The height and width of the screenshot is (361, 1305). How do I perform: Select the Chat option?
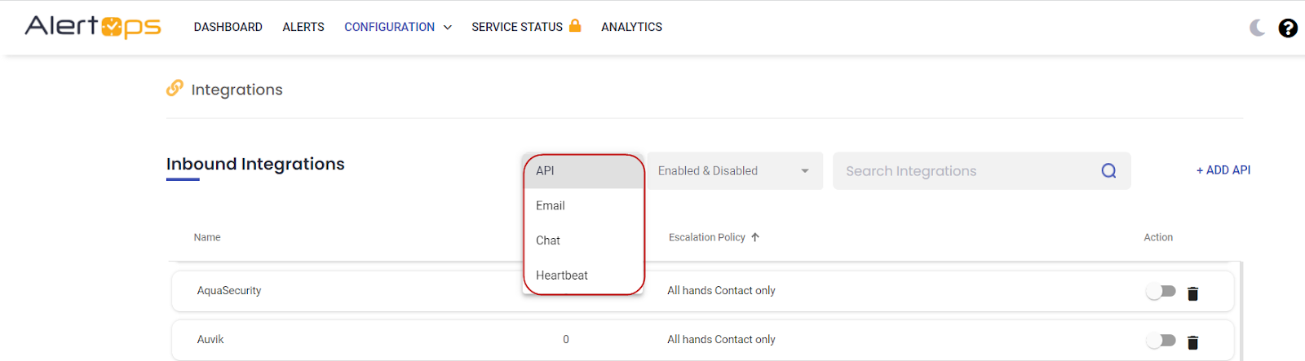548,240
